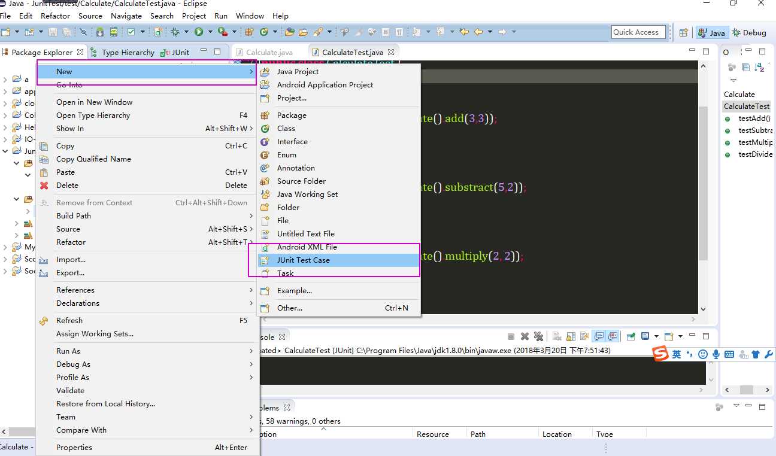Click the Remove Launch X icon in Console
776x456 pixels.
(x=525, y=336)
